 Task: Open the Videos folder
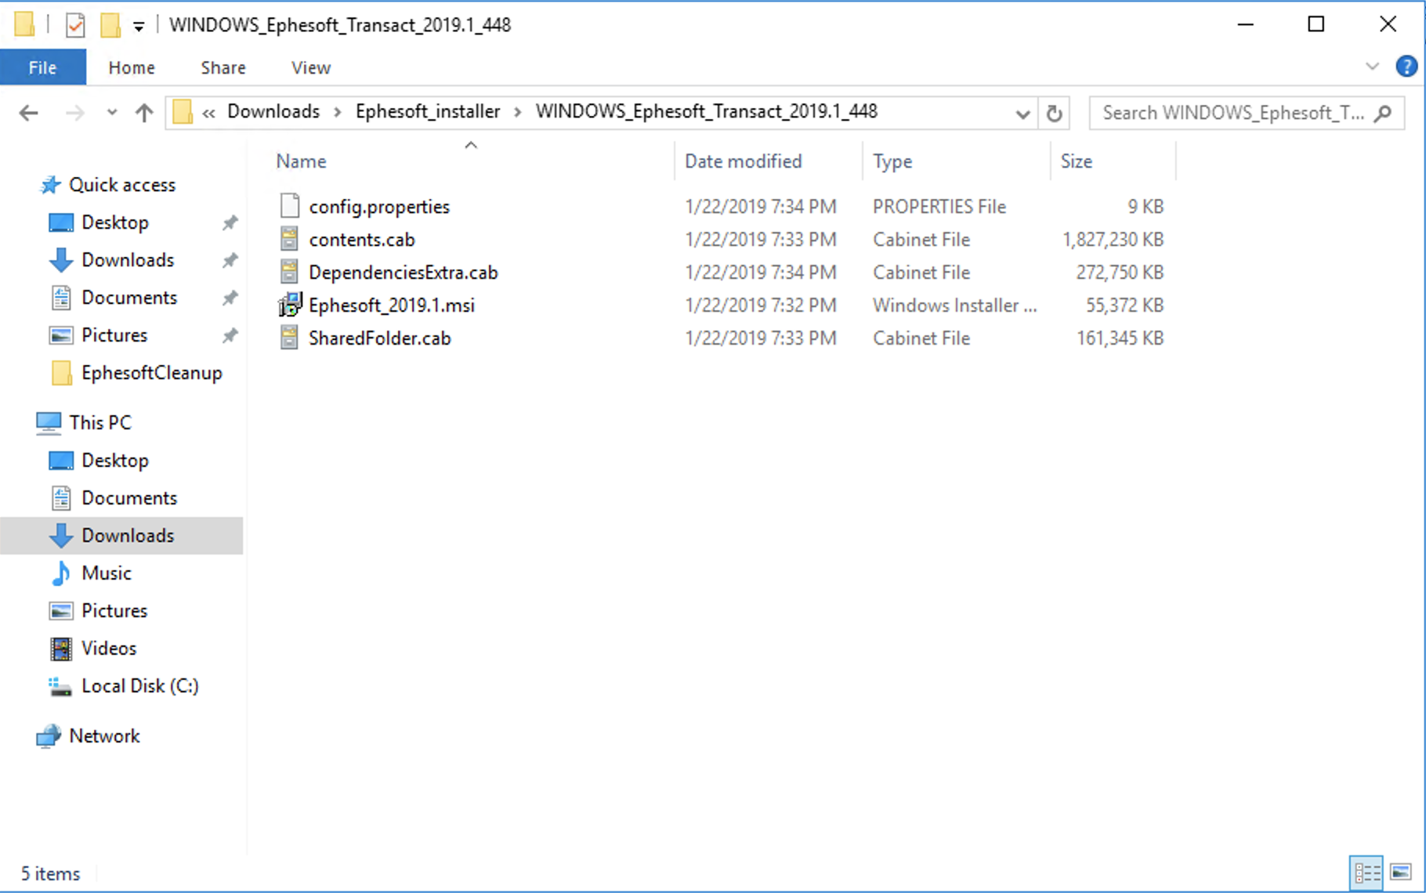109,649
